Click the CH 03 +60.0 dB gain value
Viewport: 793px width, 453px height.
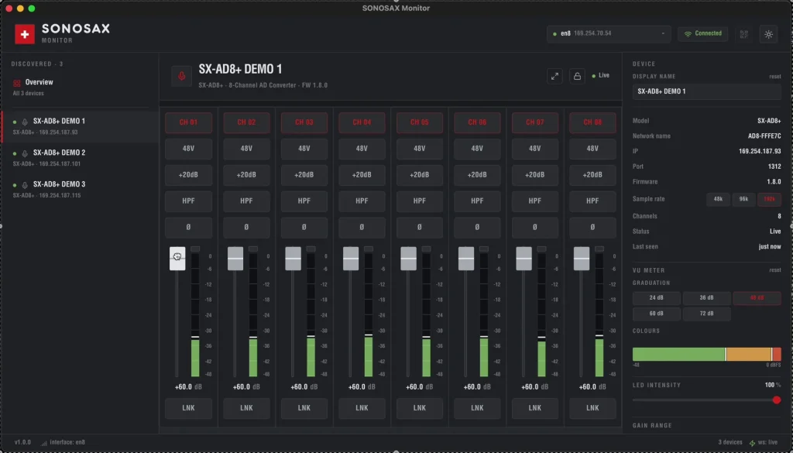point(304,387)
